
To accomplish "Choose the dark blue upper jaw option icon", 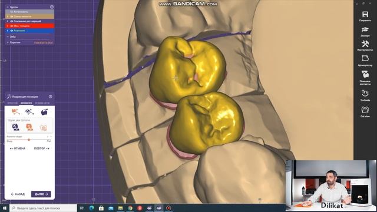I will (x=16, y=127).
